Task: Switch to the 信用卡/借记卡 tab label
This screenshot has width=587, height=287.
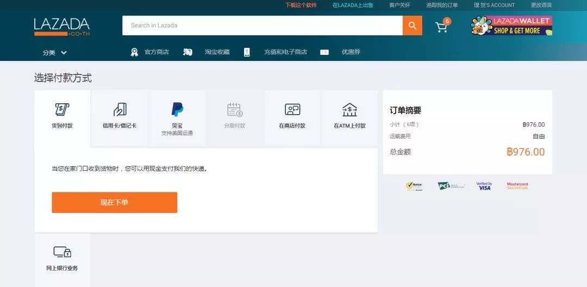Action: coord(120,126)
